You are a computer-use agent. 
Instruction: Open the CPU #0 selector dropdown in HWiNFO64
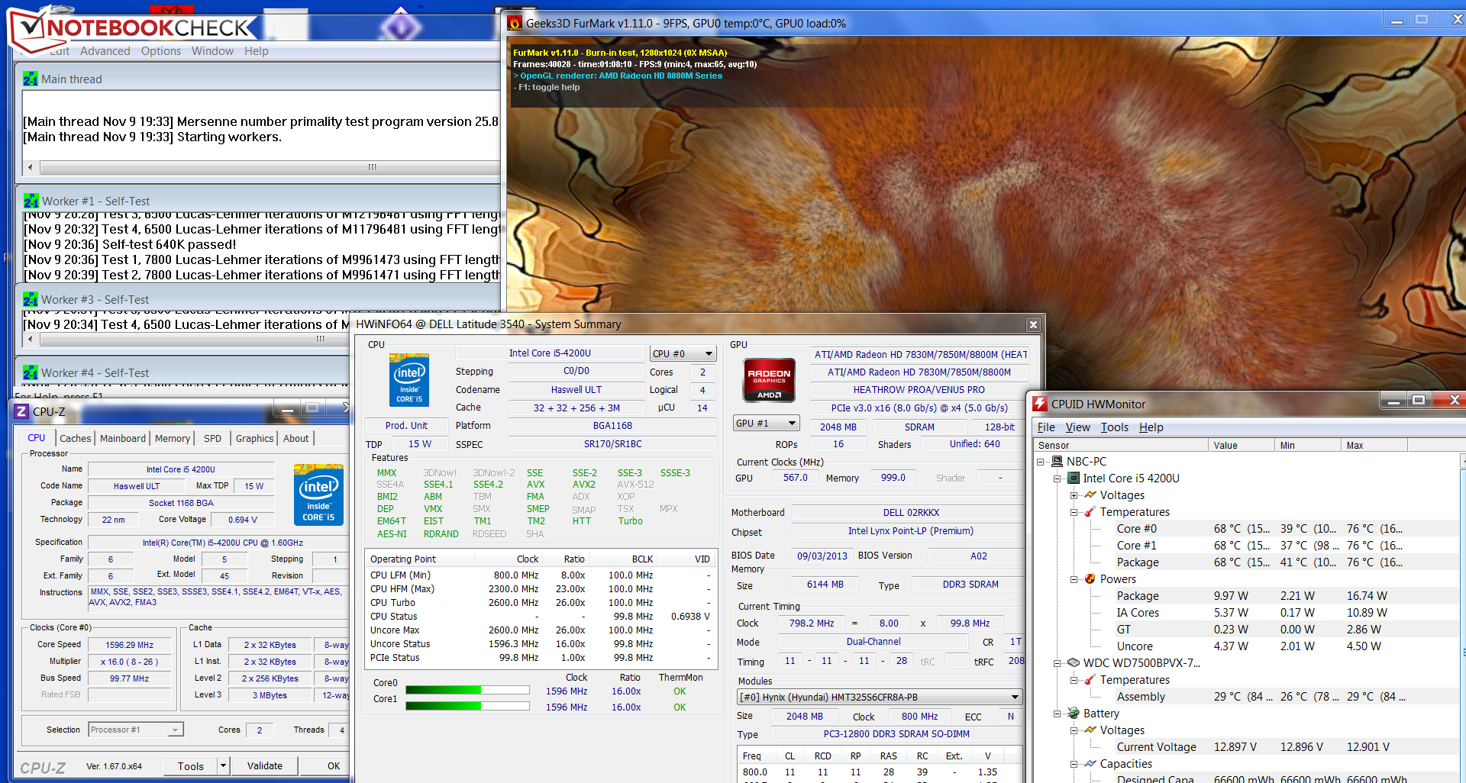(x=683, y=353)
